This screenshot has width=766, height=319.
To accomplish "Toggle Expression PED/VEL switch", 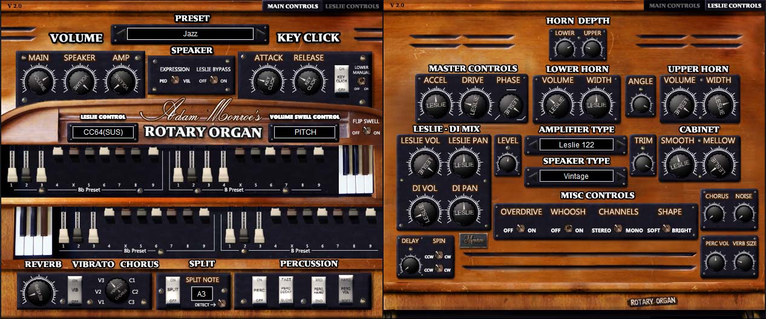I will click(174, 80).
